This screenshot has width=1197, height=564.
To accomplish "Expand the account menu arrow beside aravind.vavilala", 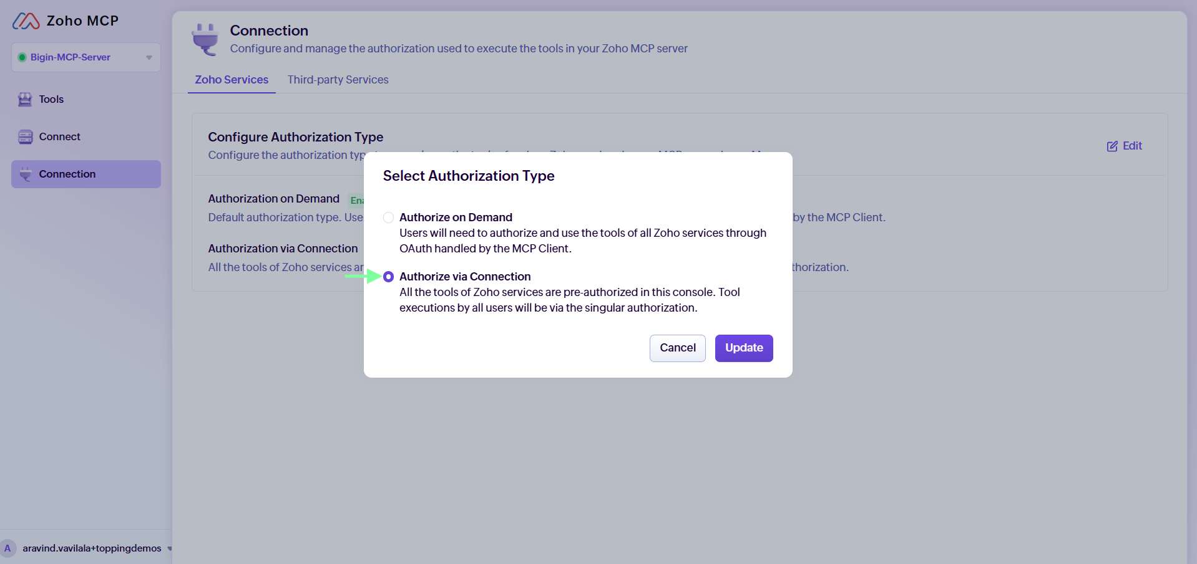I will (169, 549).
